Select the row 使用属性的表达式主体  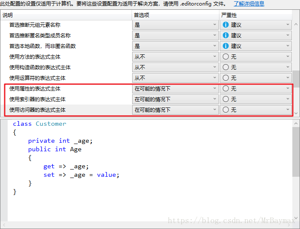tap(35, 88)
